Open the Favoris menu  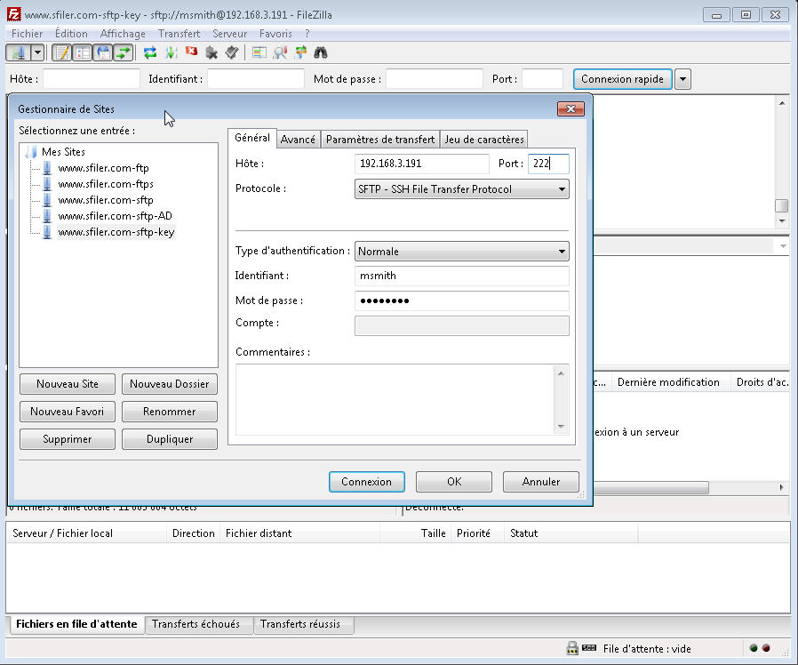275,34
